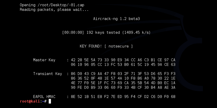This screenshot has height=108, width=217.
Task: Click the 'EAPOL HMAC' label
Action: tap(44, 97)
